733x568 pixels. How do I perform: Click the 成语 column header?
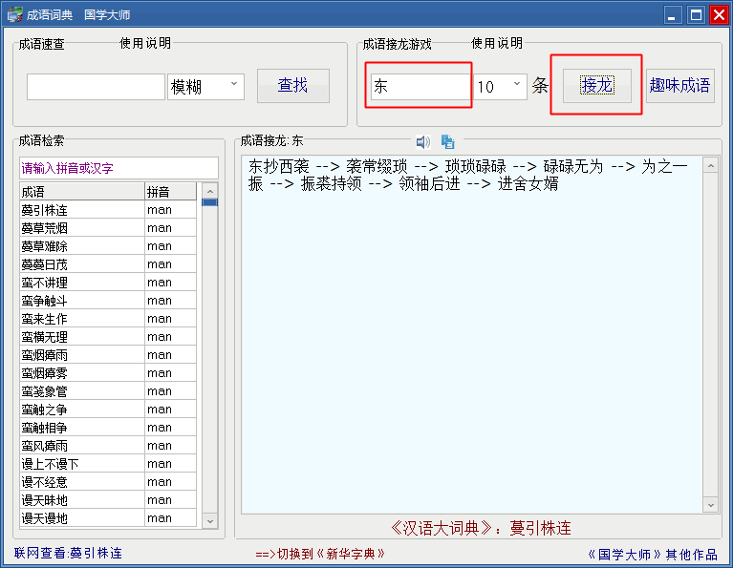coord(82,192)
